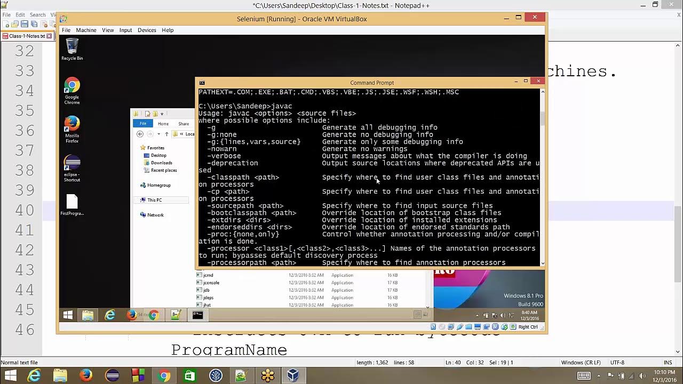Open Windows Store from host taskbar
This screenshot has height=384, width=683.
[x=190, y=375]
